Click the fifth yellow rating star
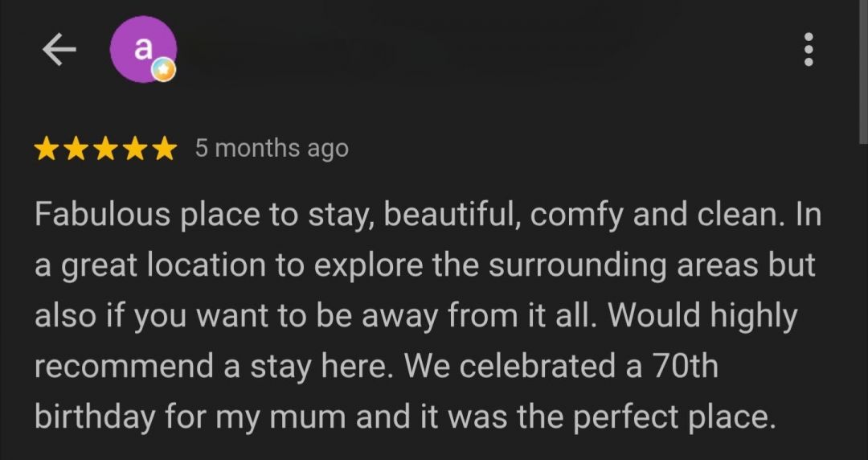This screenshot has width=868, height=460. (165, 149)
